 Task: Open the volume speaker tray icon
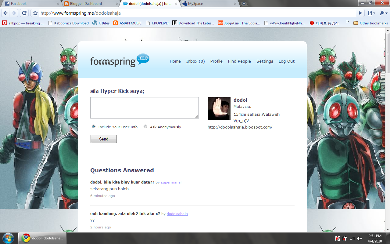point(360,238)
